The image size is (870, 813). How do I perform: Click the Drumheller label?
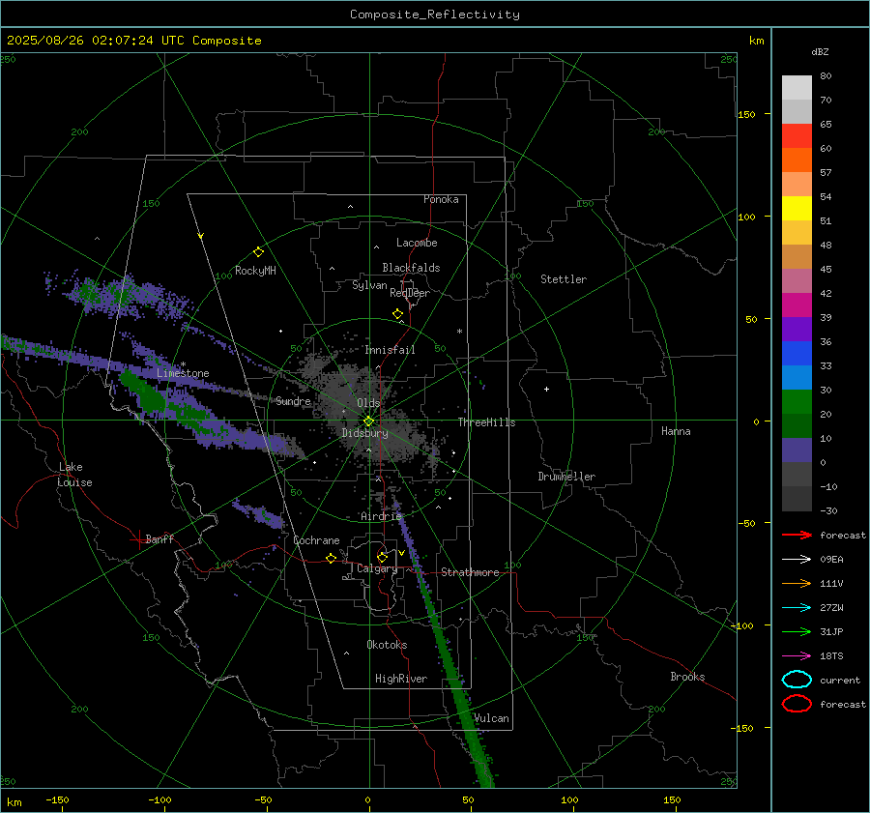click(x=566, y=477)
